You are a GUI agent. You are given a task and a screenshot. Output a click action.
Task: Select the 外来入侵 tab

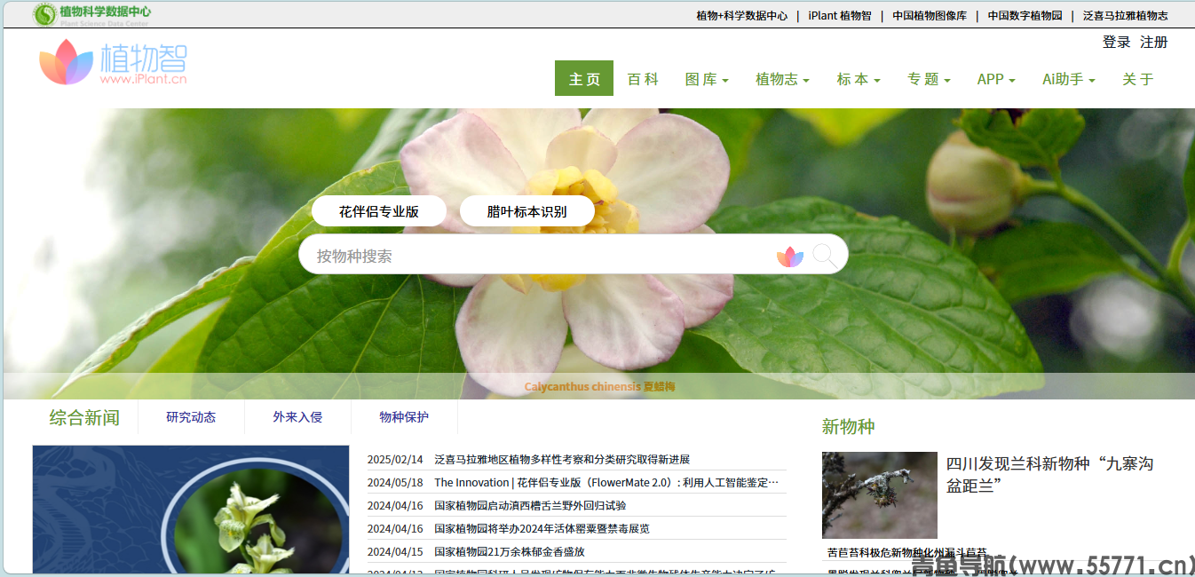click(x=297, y=417)
